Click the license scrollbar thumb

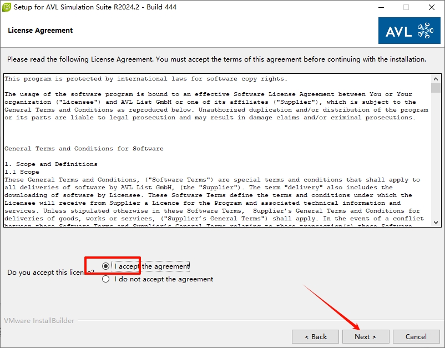tap(436, 88)
